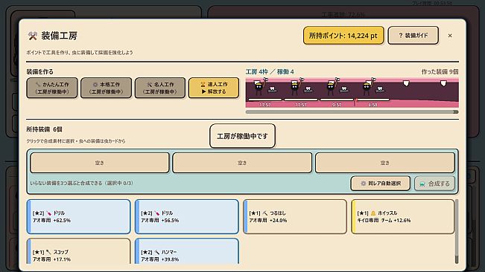Click the 装備工房 crossed-hammers icon
Screen dimensions: 485x272
33,36
